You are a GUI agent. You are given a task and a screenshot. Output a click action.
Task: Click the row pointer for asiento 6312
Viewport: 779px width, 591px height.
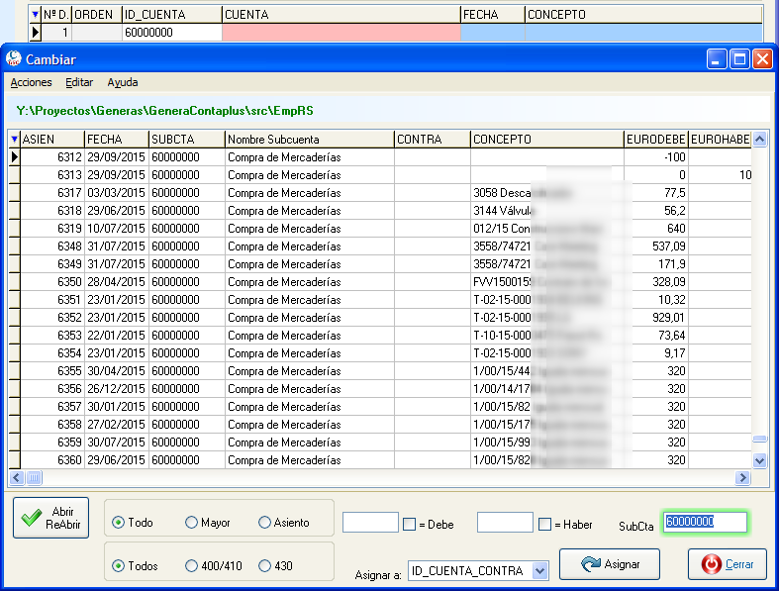pos(15,157)
